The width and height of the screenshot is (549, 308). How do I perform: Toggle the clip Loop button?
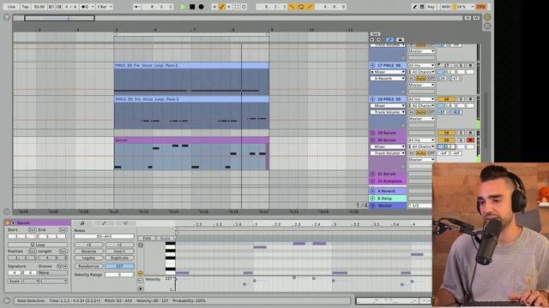pos(38,245)
